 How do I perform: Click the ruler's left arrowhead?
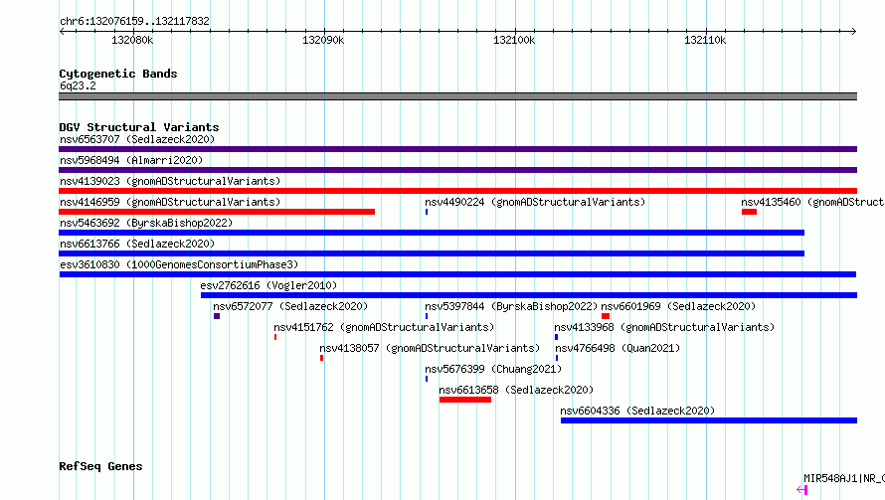click(62, 31)
